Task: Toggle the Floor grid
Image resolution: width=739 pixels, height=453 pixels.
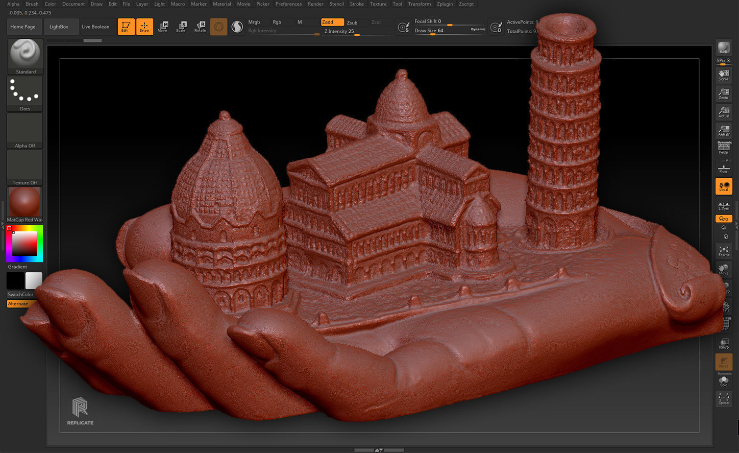Action: [x=724, y=167]
